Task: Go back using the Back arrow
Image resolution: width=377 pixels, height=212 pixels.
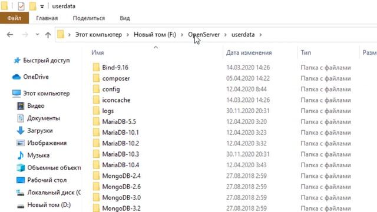Action: (10, 35)
